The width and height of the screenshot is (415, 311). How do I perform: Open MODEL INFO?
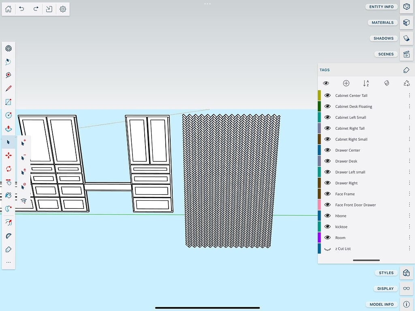tap(381, 304)
